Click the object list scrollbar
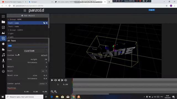177x99 pixels. click(x=49, y=23)
